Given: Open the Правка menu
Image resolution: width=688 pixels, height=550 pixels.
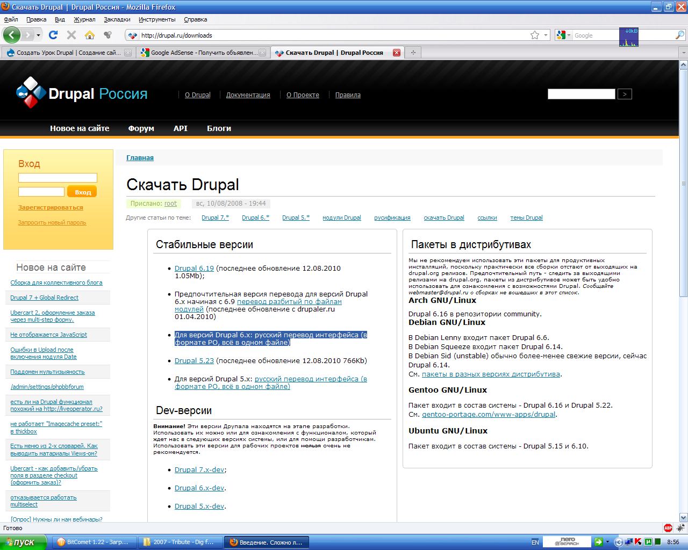Looking at the screenshot, I should coord(36,19).
